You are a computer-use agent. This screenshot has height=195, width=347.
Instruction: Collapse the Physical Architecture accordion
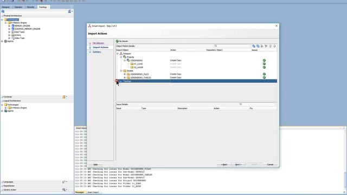tap(12, 16)
